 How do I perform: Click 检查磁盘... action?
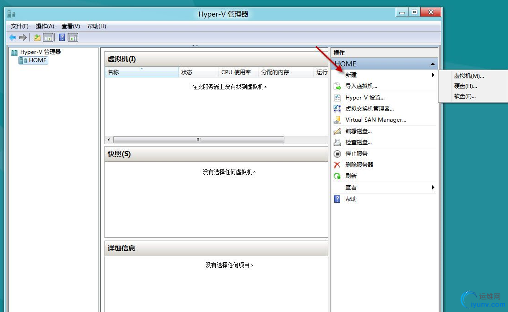point(358,142)
